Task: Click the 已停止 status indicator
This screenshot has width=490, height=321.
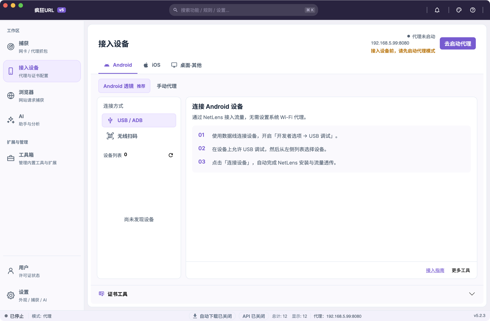Action: [14, 316]
